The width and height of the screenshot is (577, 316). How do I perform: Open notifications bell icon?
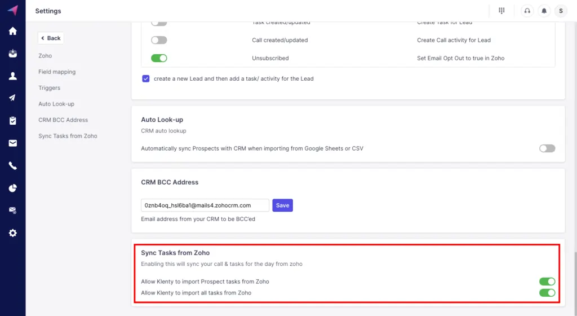tap(544, 11)
